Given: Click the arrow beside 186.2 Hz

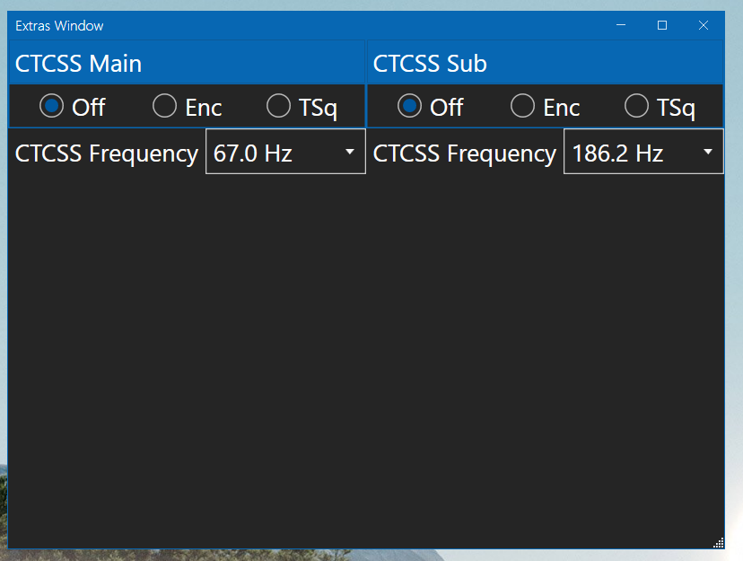Looking at the screenshot, I should 708,152.
